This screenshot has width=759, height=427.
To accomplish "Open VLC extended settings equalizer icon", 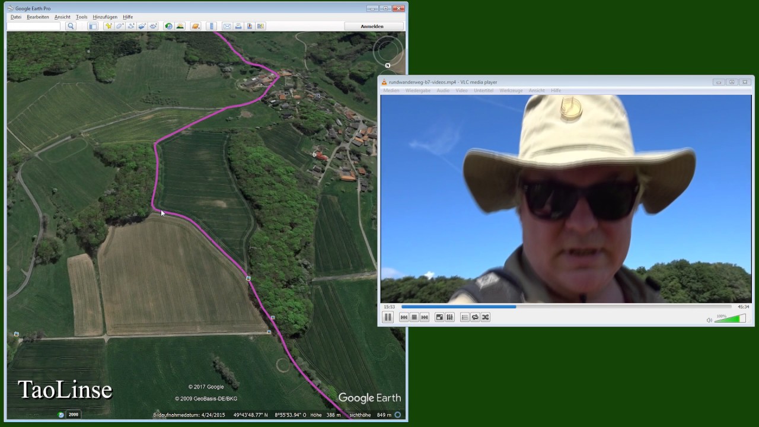I will pos(449,317).
